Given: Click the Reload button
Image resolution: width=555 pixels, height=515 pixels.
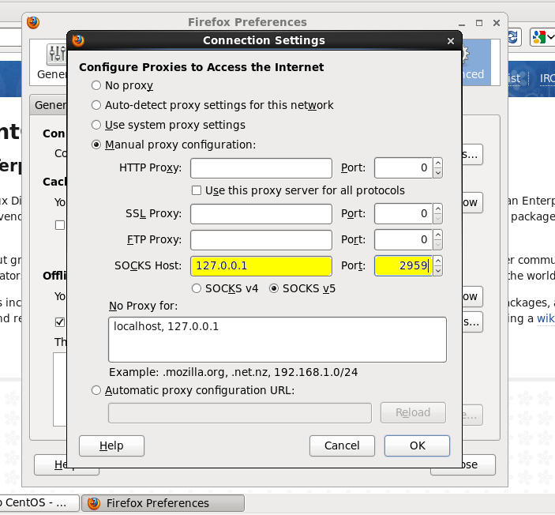Looking at the screenshot, I should pos(413,412).
